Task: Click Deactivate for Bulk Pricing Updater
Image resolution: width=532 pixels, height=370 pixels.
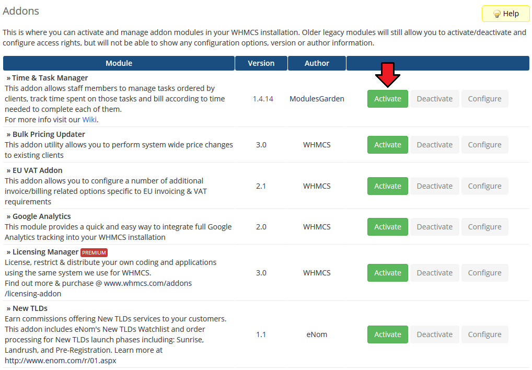Action: 435,145
